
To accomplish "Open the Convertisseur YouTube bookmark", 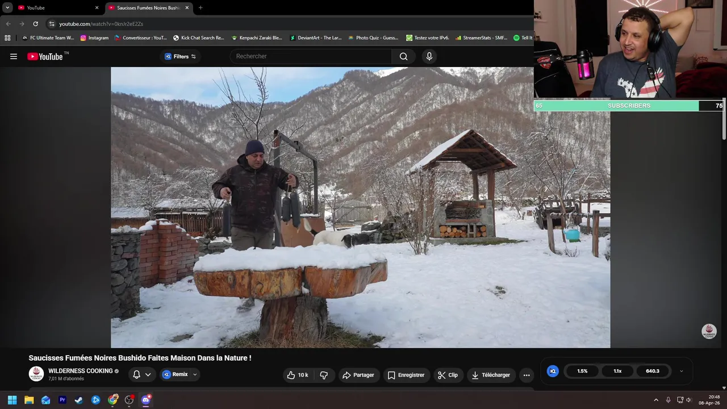I will click(x=141, y=38).
